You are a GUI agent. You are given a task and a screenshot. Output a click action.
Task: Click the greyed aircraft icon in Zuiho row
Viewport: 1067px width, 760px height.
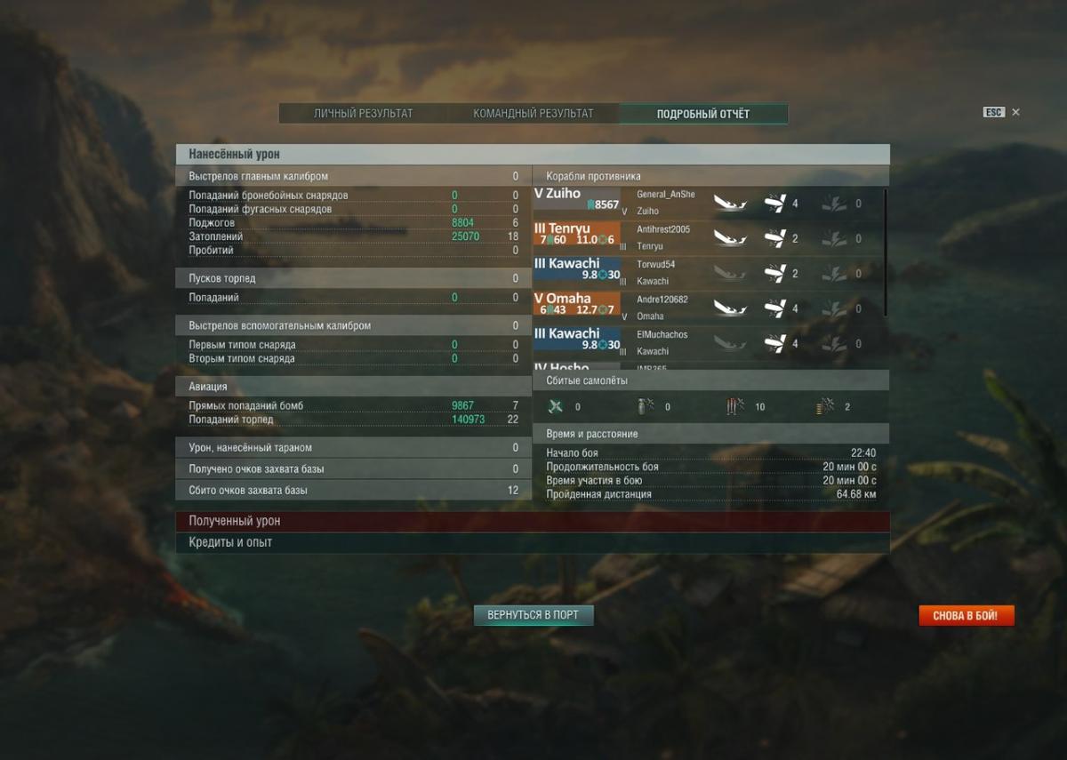point(834,204)
